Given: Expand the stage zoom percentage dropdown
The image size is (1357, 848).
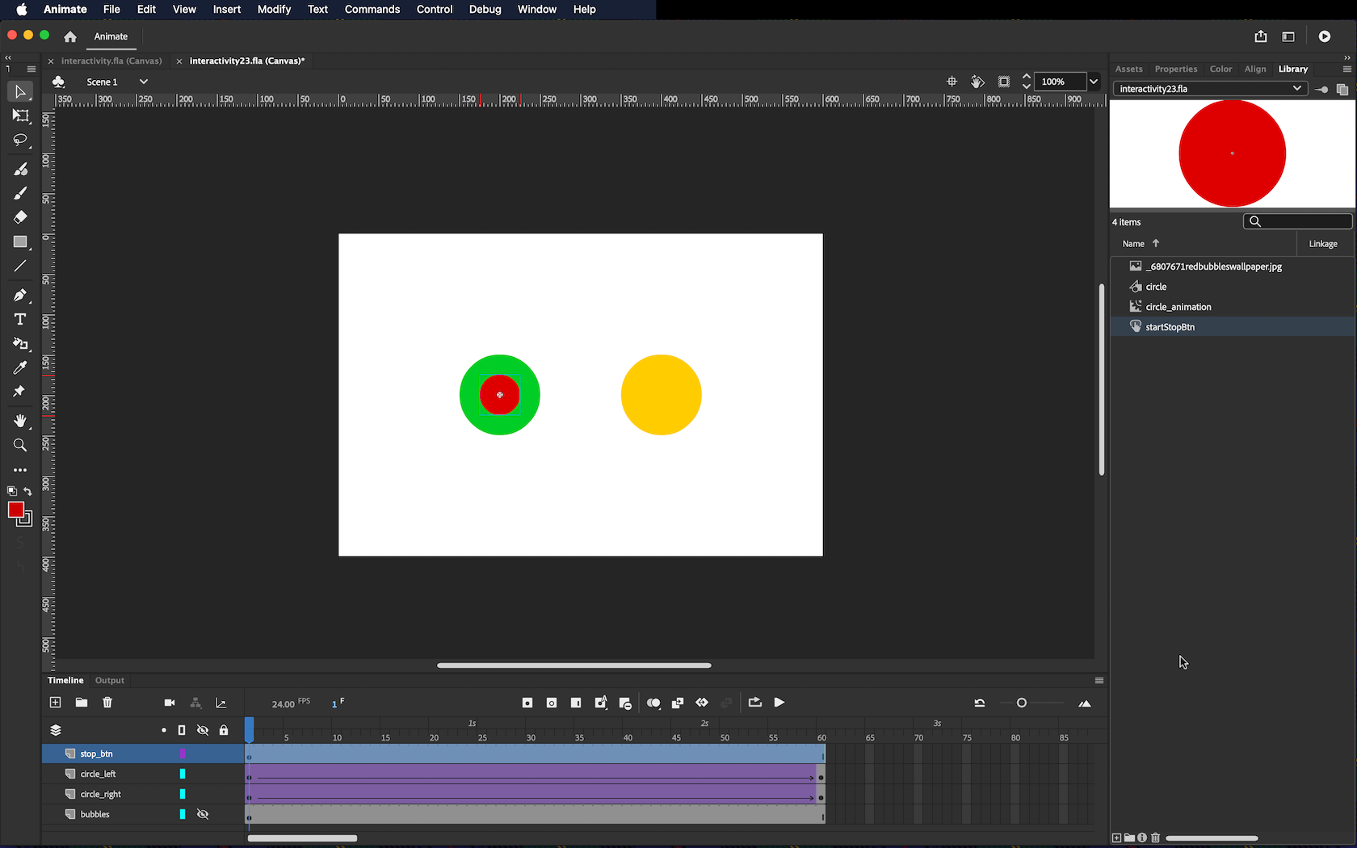Looking at the screenshot, I should [x=1093, y=82].
